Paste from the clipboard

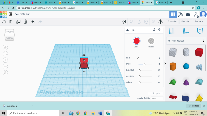coord(11,22)
